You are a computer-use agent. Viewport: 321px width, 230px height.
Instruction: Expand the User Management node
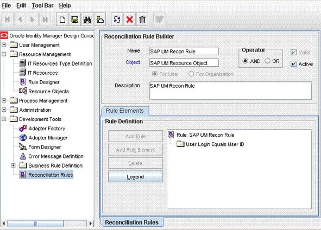(x=4, y=45)
